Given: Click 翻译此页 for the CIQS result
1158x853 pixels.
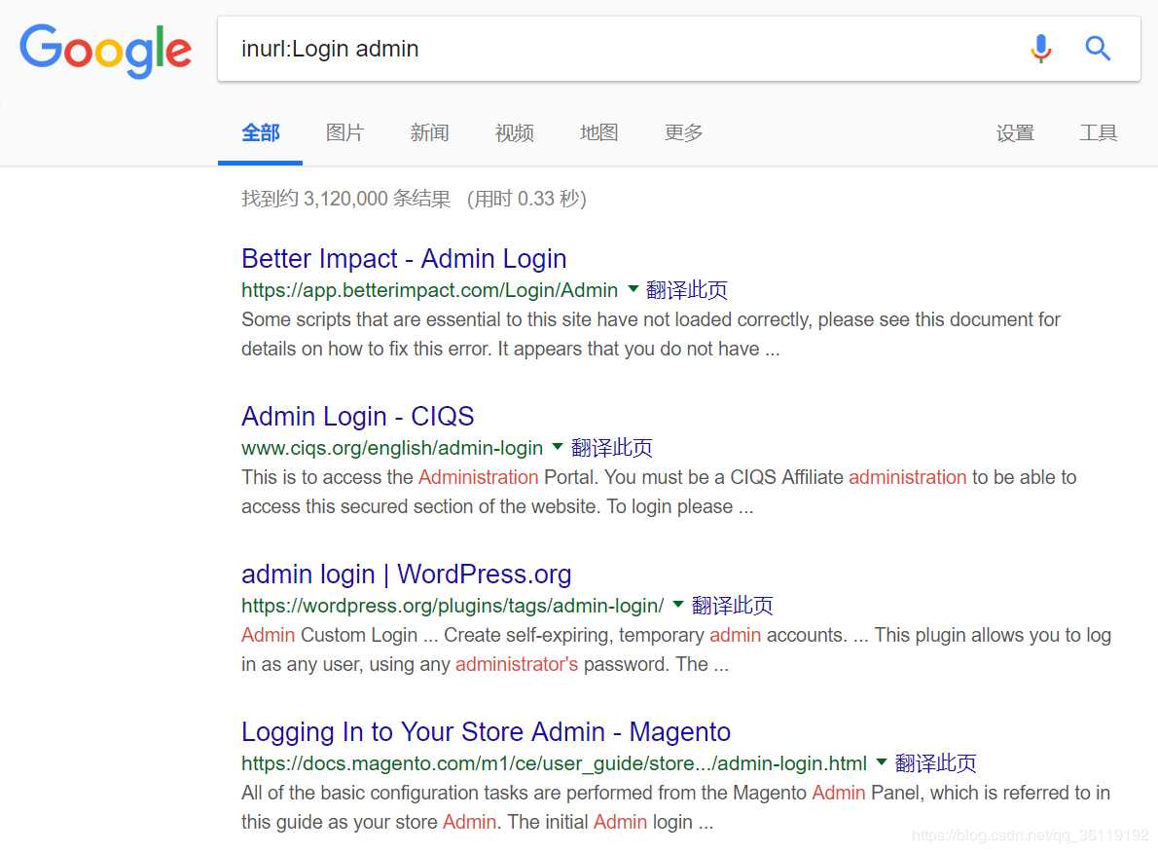Looking at the screenshot, I should click(x=611, y=447).
